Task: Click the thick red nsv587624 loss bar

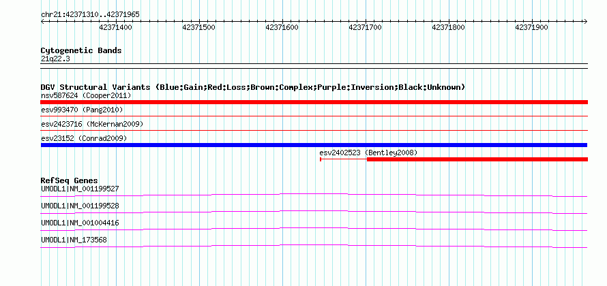Action: [x=314, y=102]
